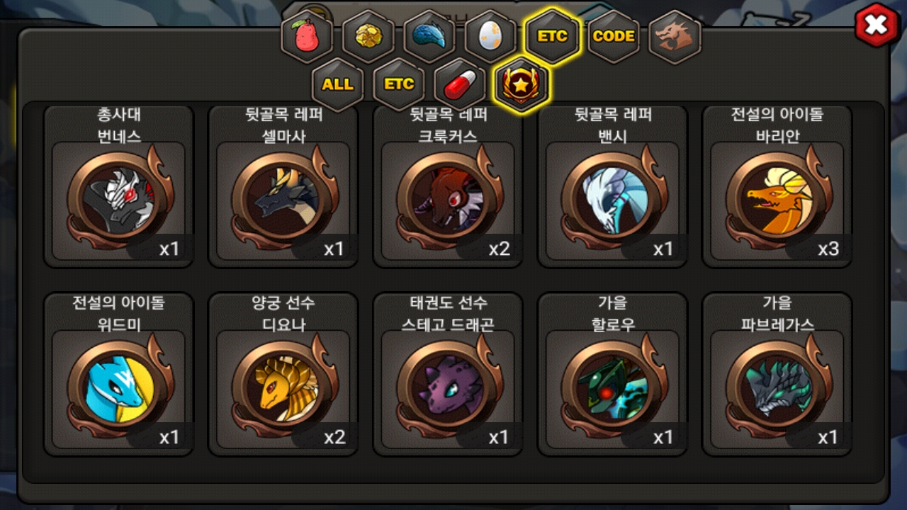
Task: Open the blue feather item category
Action: tap(429, 37)
